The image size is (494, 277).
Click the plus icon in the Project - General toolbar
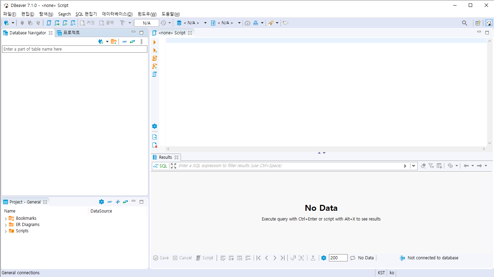118,202
